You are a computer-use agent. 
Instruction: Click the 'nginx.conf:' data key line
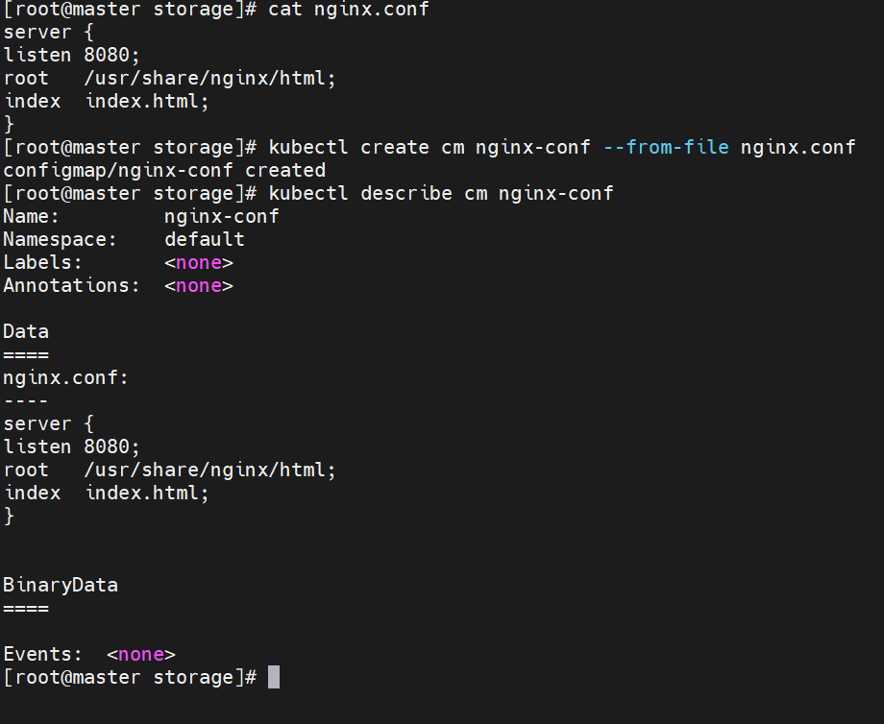click(65, 378)
